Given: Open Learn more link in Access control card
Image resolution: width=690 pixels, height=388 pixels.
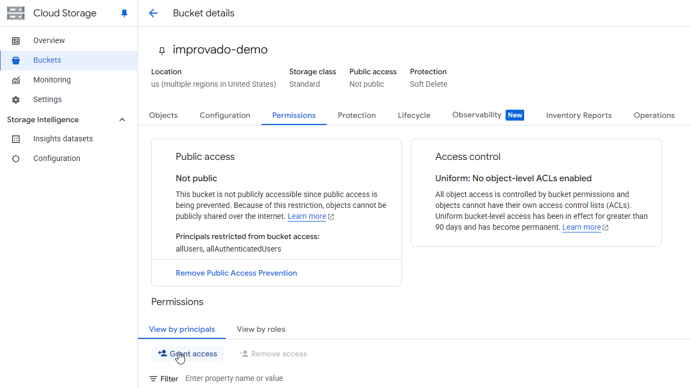Looking at the screenshot, I should pyautogui.click(x=581, y=227).
